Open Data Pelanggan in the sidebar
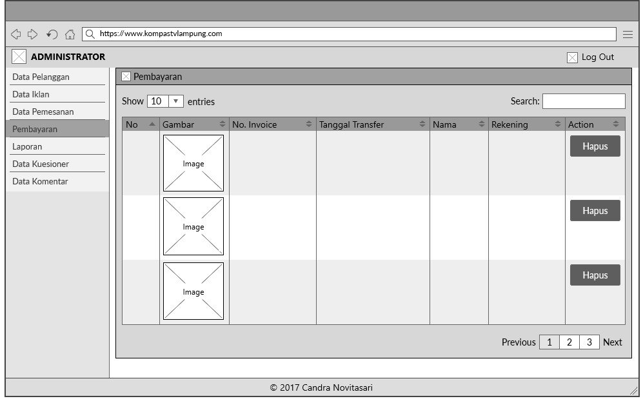Viewport: 643px width, 401px height. click(41, 77)
